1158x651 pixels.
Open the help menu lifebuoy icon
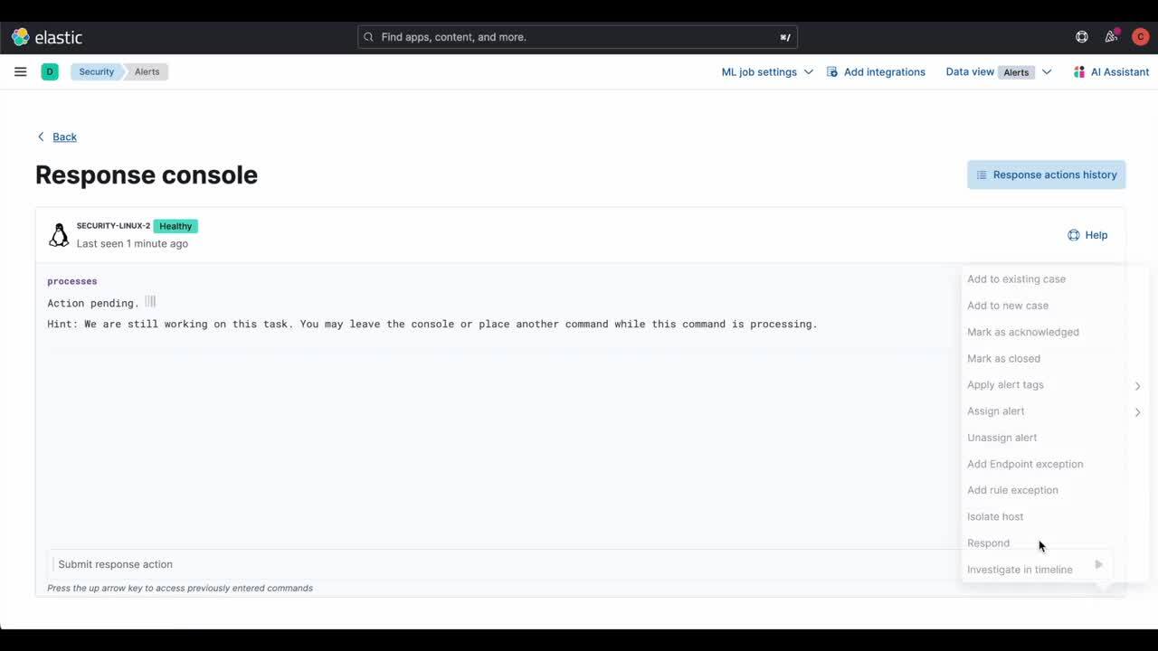coord(1081,37)
